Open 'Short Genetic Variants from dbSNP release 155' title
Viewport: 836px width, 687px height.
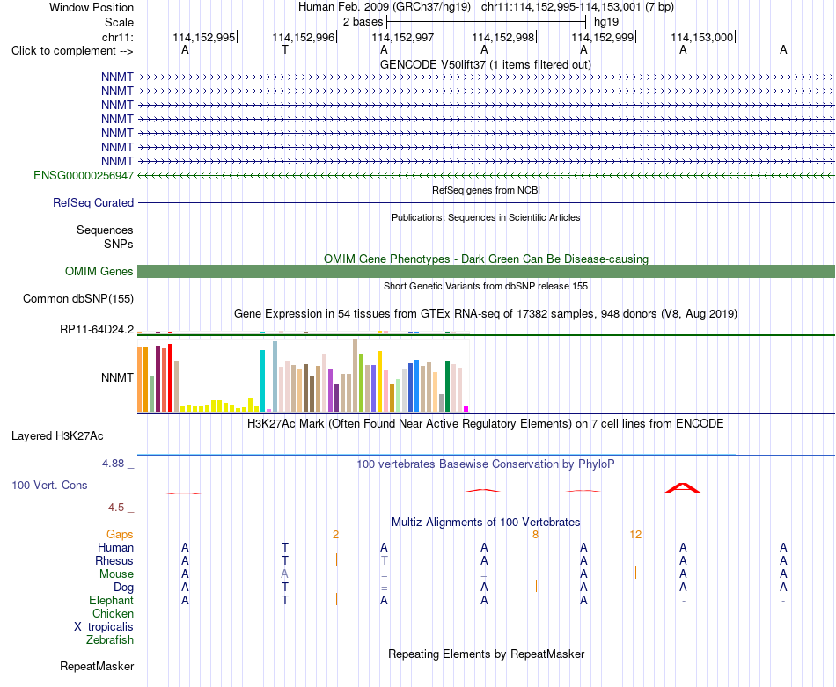(x=486, y=286)
